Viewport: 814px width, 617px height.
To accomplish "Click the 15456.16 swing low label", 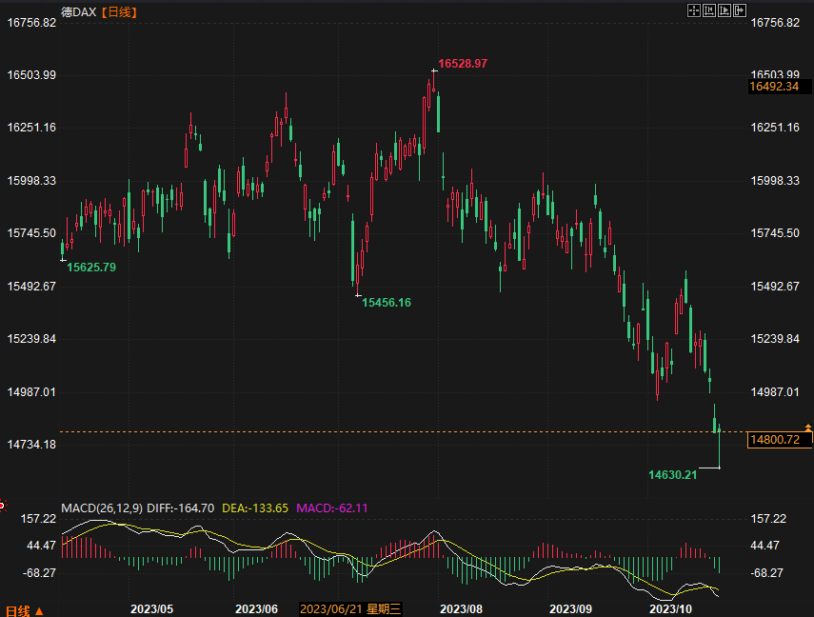I will coord(386,303).
